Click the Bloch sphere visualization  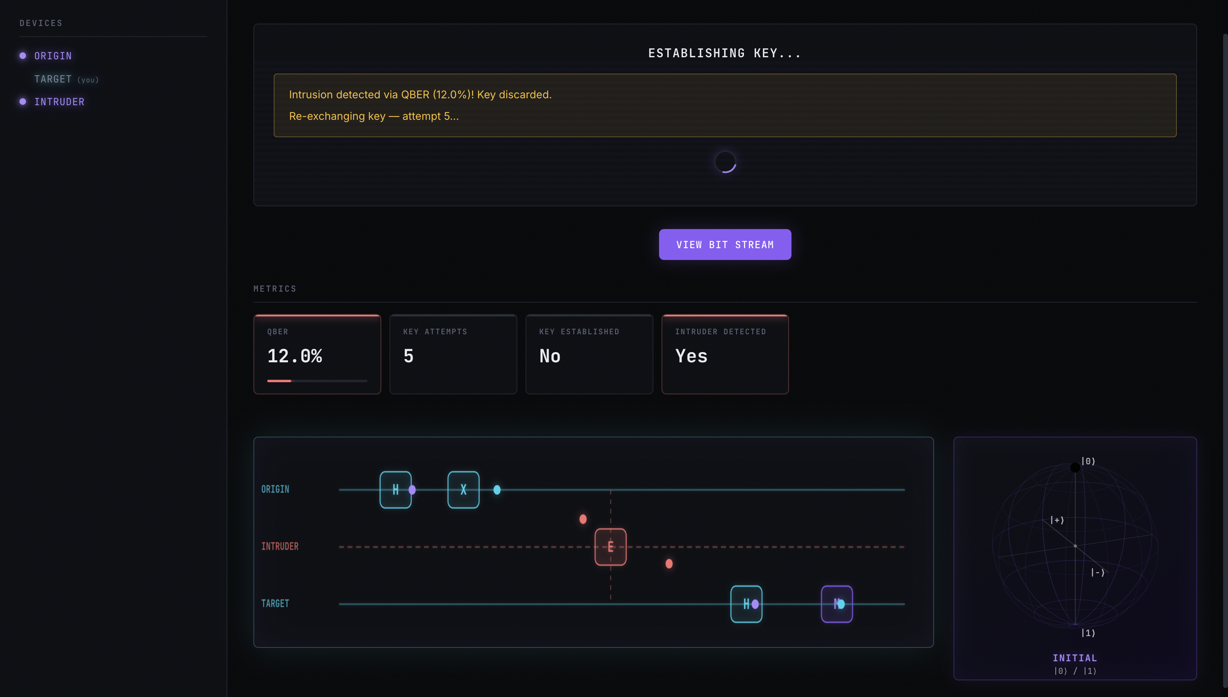tap(1074, 546)
